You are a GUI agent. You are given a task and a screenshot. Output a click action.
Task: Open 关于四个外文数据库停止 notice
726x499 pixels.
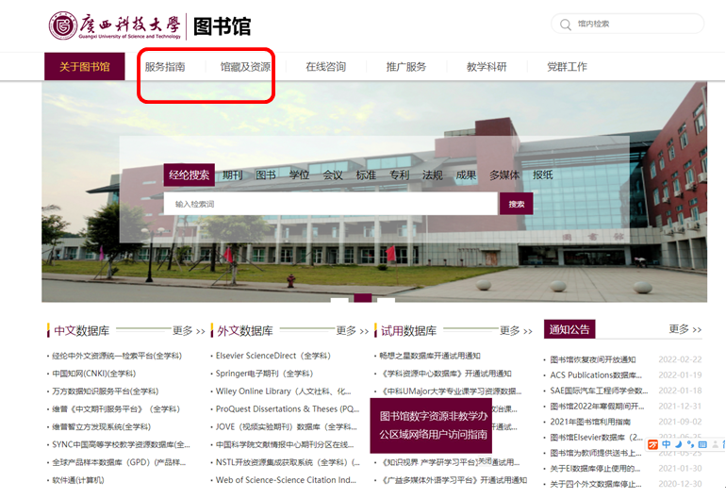pyautogui.click(x=596, y=484)
